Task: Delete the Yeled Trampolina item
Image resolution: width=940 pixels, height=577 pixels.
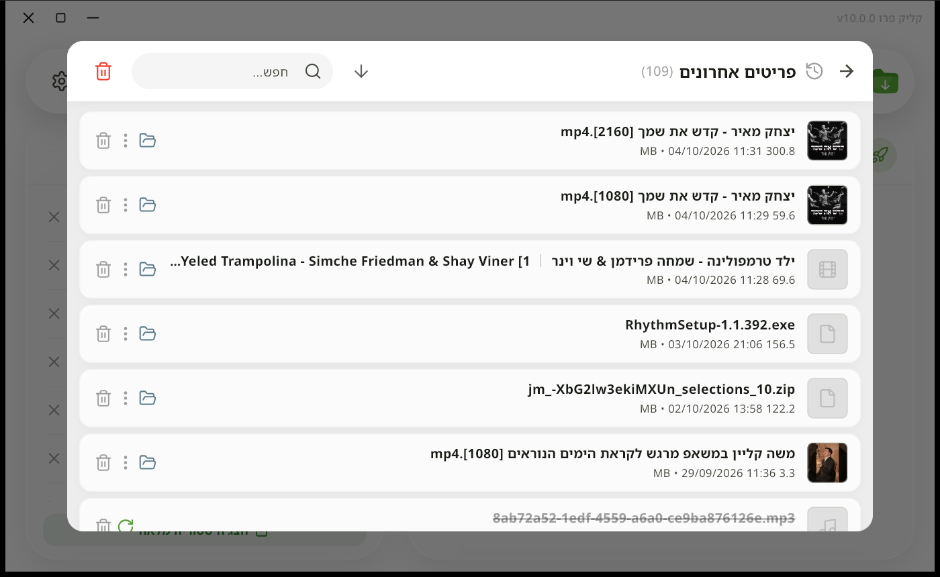Action: pos(103,269)
